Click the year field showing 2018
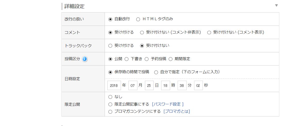The image size is (295, 126). (x=114, y=85)
